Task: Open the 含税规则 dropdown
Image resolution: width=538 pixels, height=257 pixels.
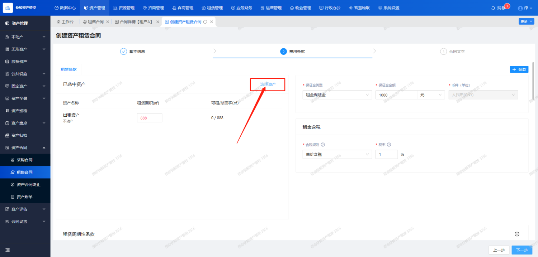Action: tap(338, 154)
